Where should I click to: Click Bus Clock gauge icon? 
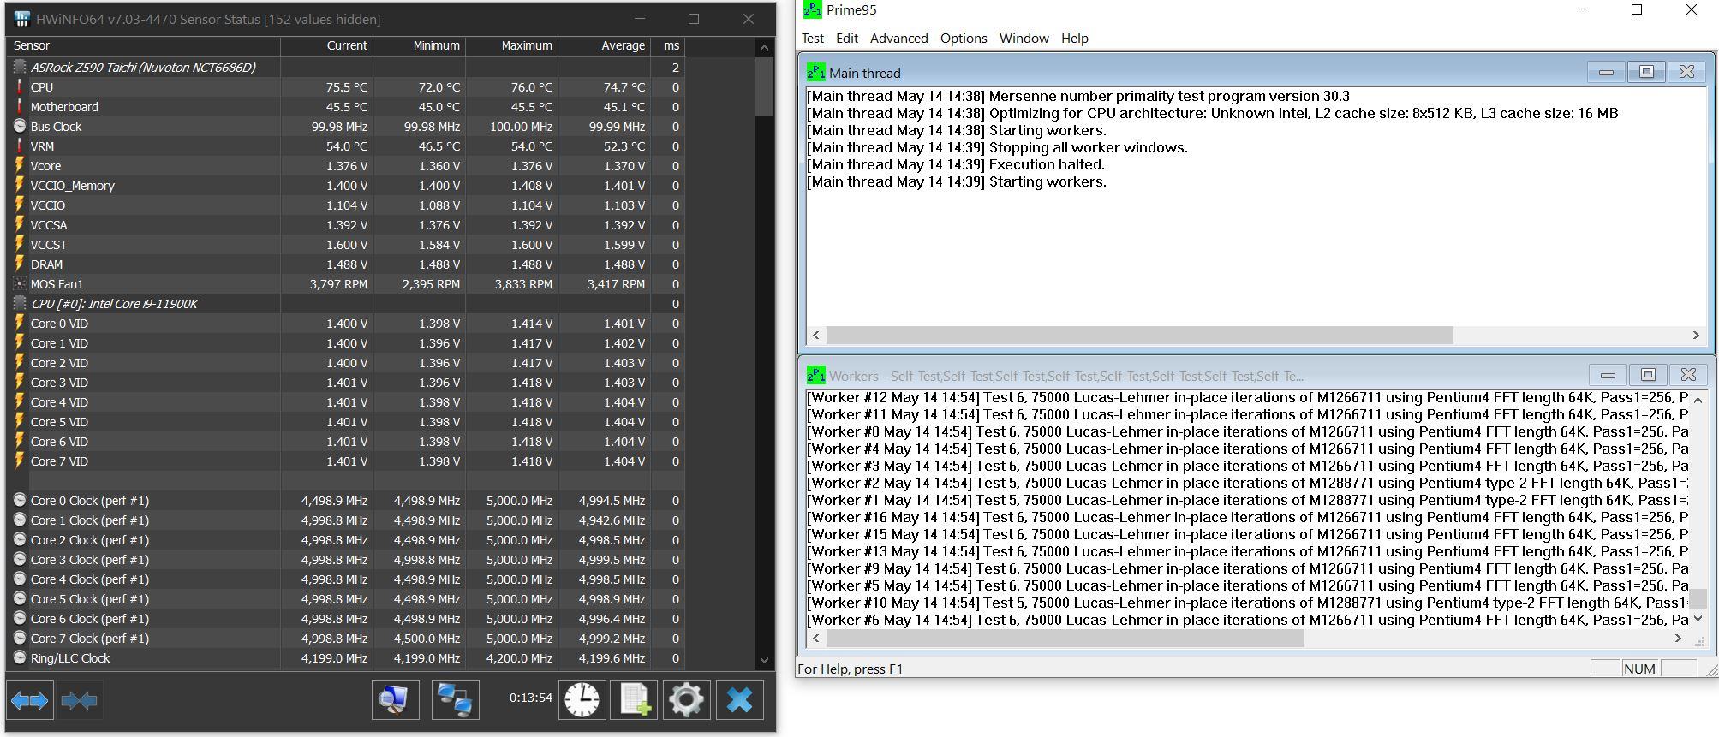pos(20,126)
